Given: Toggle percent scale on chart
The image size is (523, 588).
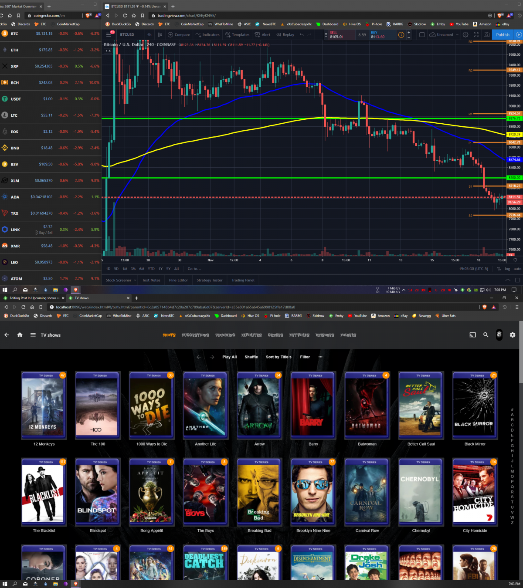Looking at the screenshot, I should coord(499,269).
